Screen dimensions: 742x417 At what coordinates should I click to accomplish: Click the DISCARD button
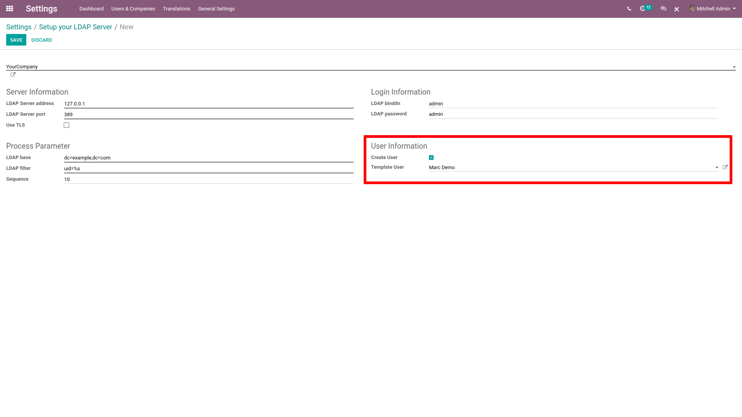[x=41, y=40]
